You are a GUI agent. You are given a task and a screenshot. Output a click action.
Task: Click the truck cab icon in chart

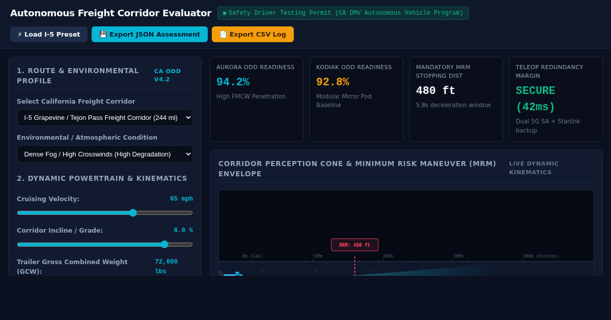coord(233,274)
